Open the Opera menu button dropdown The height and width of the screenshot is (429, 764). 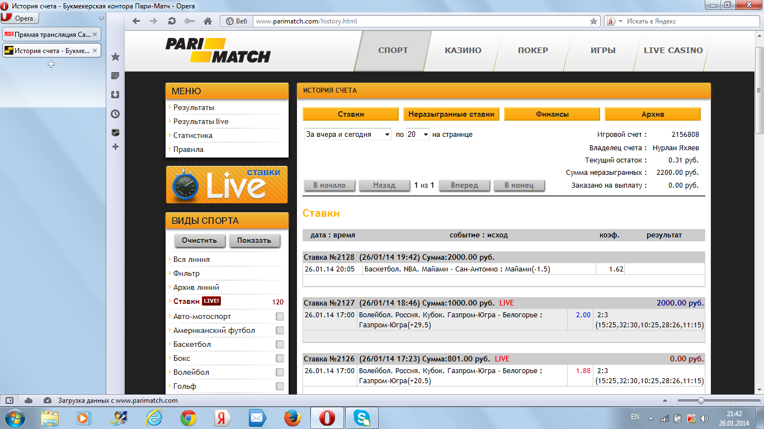[20, 18]
